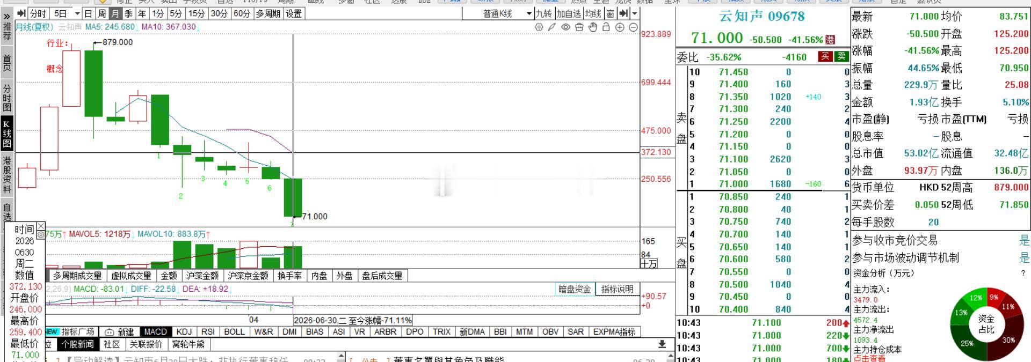Switch to quarterly 季 period
The width and height of the screenshot is (1031, 362).
pos(128,13)
